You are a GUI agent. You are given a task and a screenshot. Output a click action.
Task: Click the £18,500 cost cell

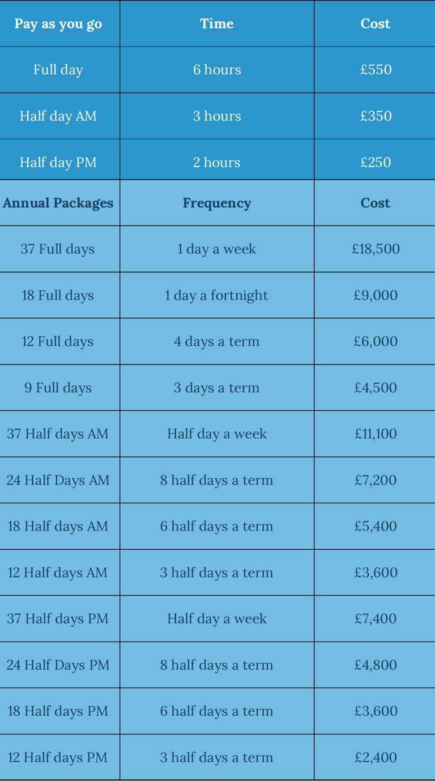374,249
